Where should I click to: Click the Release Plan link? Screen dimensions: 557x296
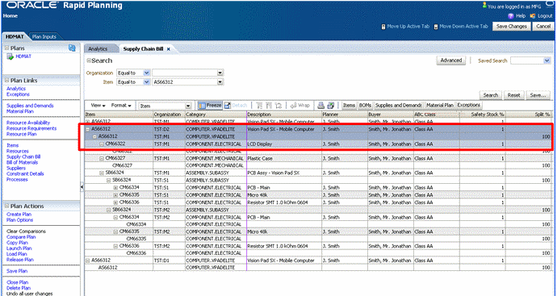[x=20, y=260]
